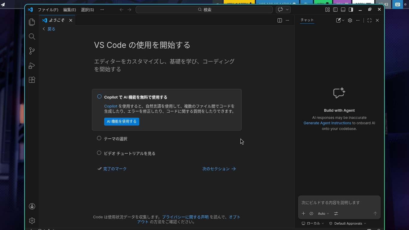Open the Explorer view in activity bar
Screen dimensions: 409x230
[32, 22]
